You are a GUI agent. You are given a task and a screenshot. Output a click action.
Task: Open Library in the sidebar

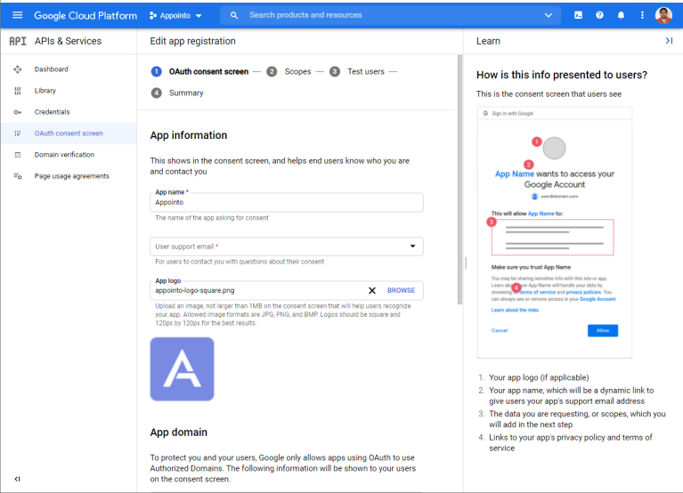point(69,91)
